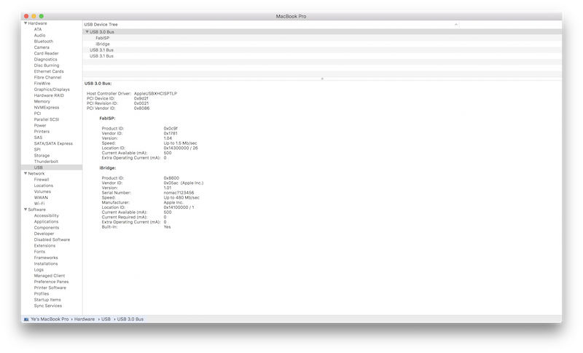Select Locations under Network
The width and height of the screenshot is (583, 353).
(44, 186)
